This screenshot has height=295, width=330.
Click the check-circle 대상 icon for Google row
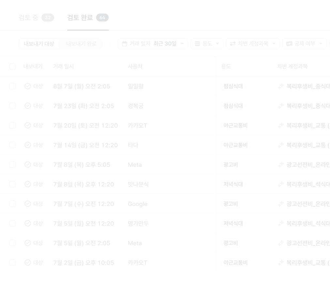[28, 204]
